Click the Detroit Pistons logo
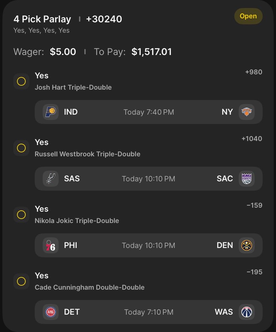 point(51,312)
